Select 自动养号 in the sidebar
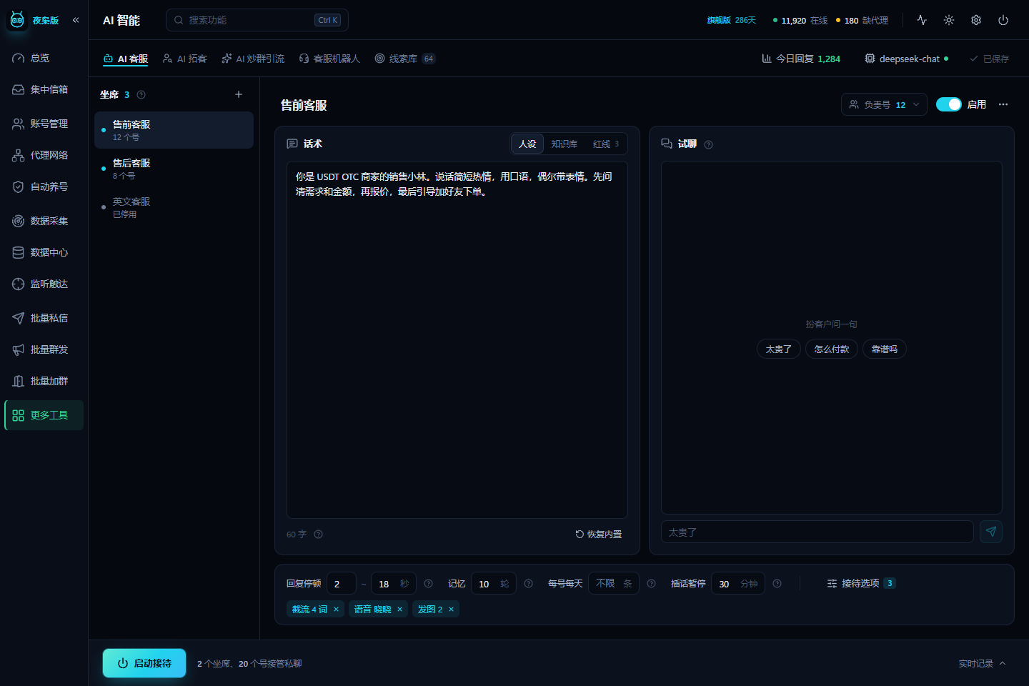Image resolution: width=1029 pixels, height=686 pixels. pos(44,187)
